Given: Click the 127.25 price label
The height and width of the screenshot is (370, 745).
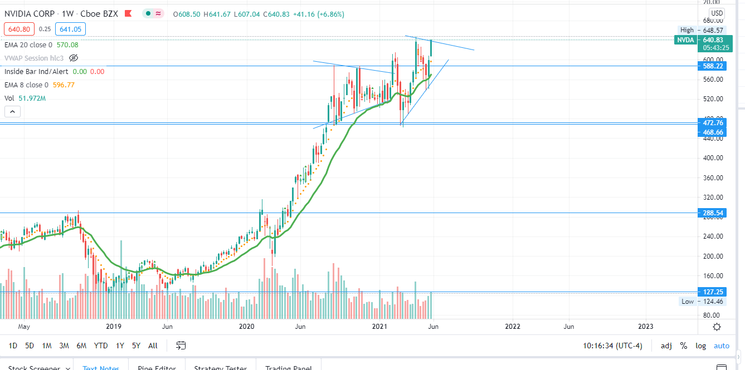Looking at the screenshot, I should pos(712,292).
